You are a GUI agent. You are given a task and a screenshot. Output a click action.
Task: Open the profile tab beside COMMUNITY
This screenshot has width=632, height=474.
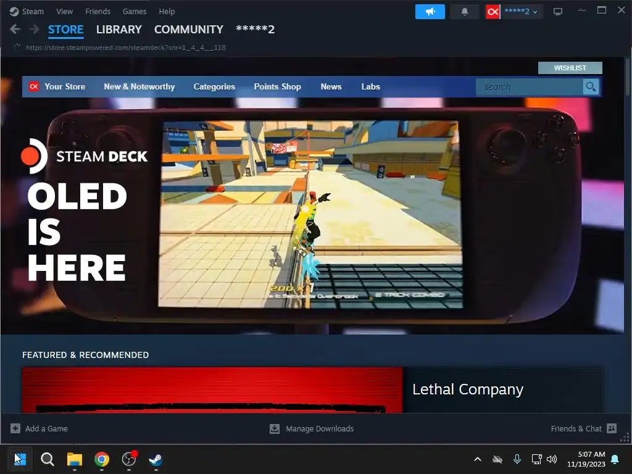click(255, 30)
